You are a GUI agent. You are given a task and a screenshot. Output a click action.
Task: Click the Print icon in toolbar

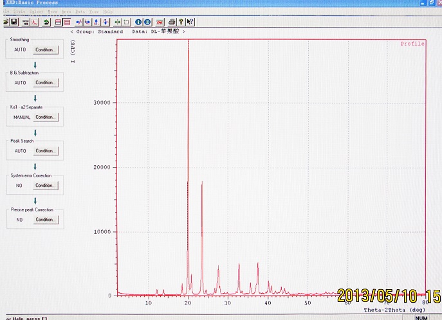coord(172,22)
